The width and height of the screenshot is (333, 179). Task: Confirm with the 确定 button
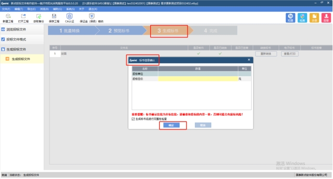(x=171, y=125)
